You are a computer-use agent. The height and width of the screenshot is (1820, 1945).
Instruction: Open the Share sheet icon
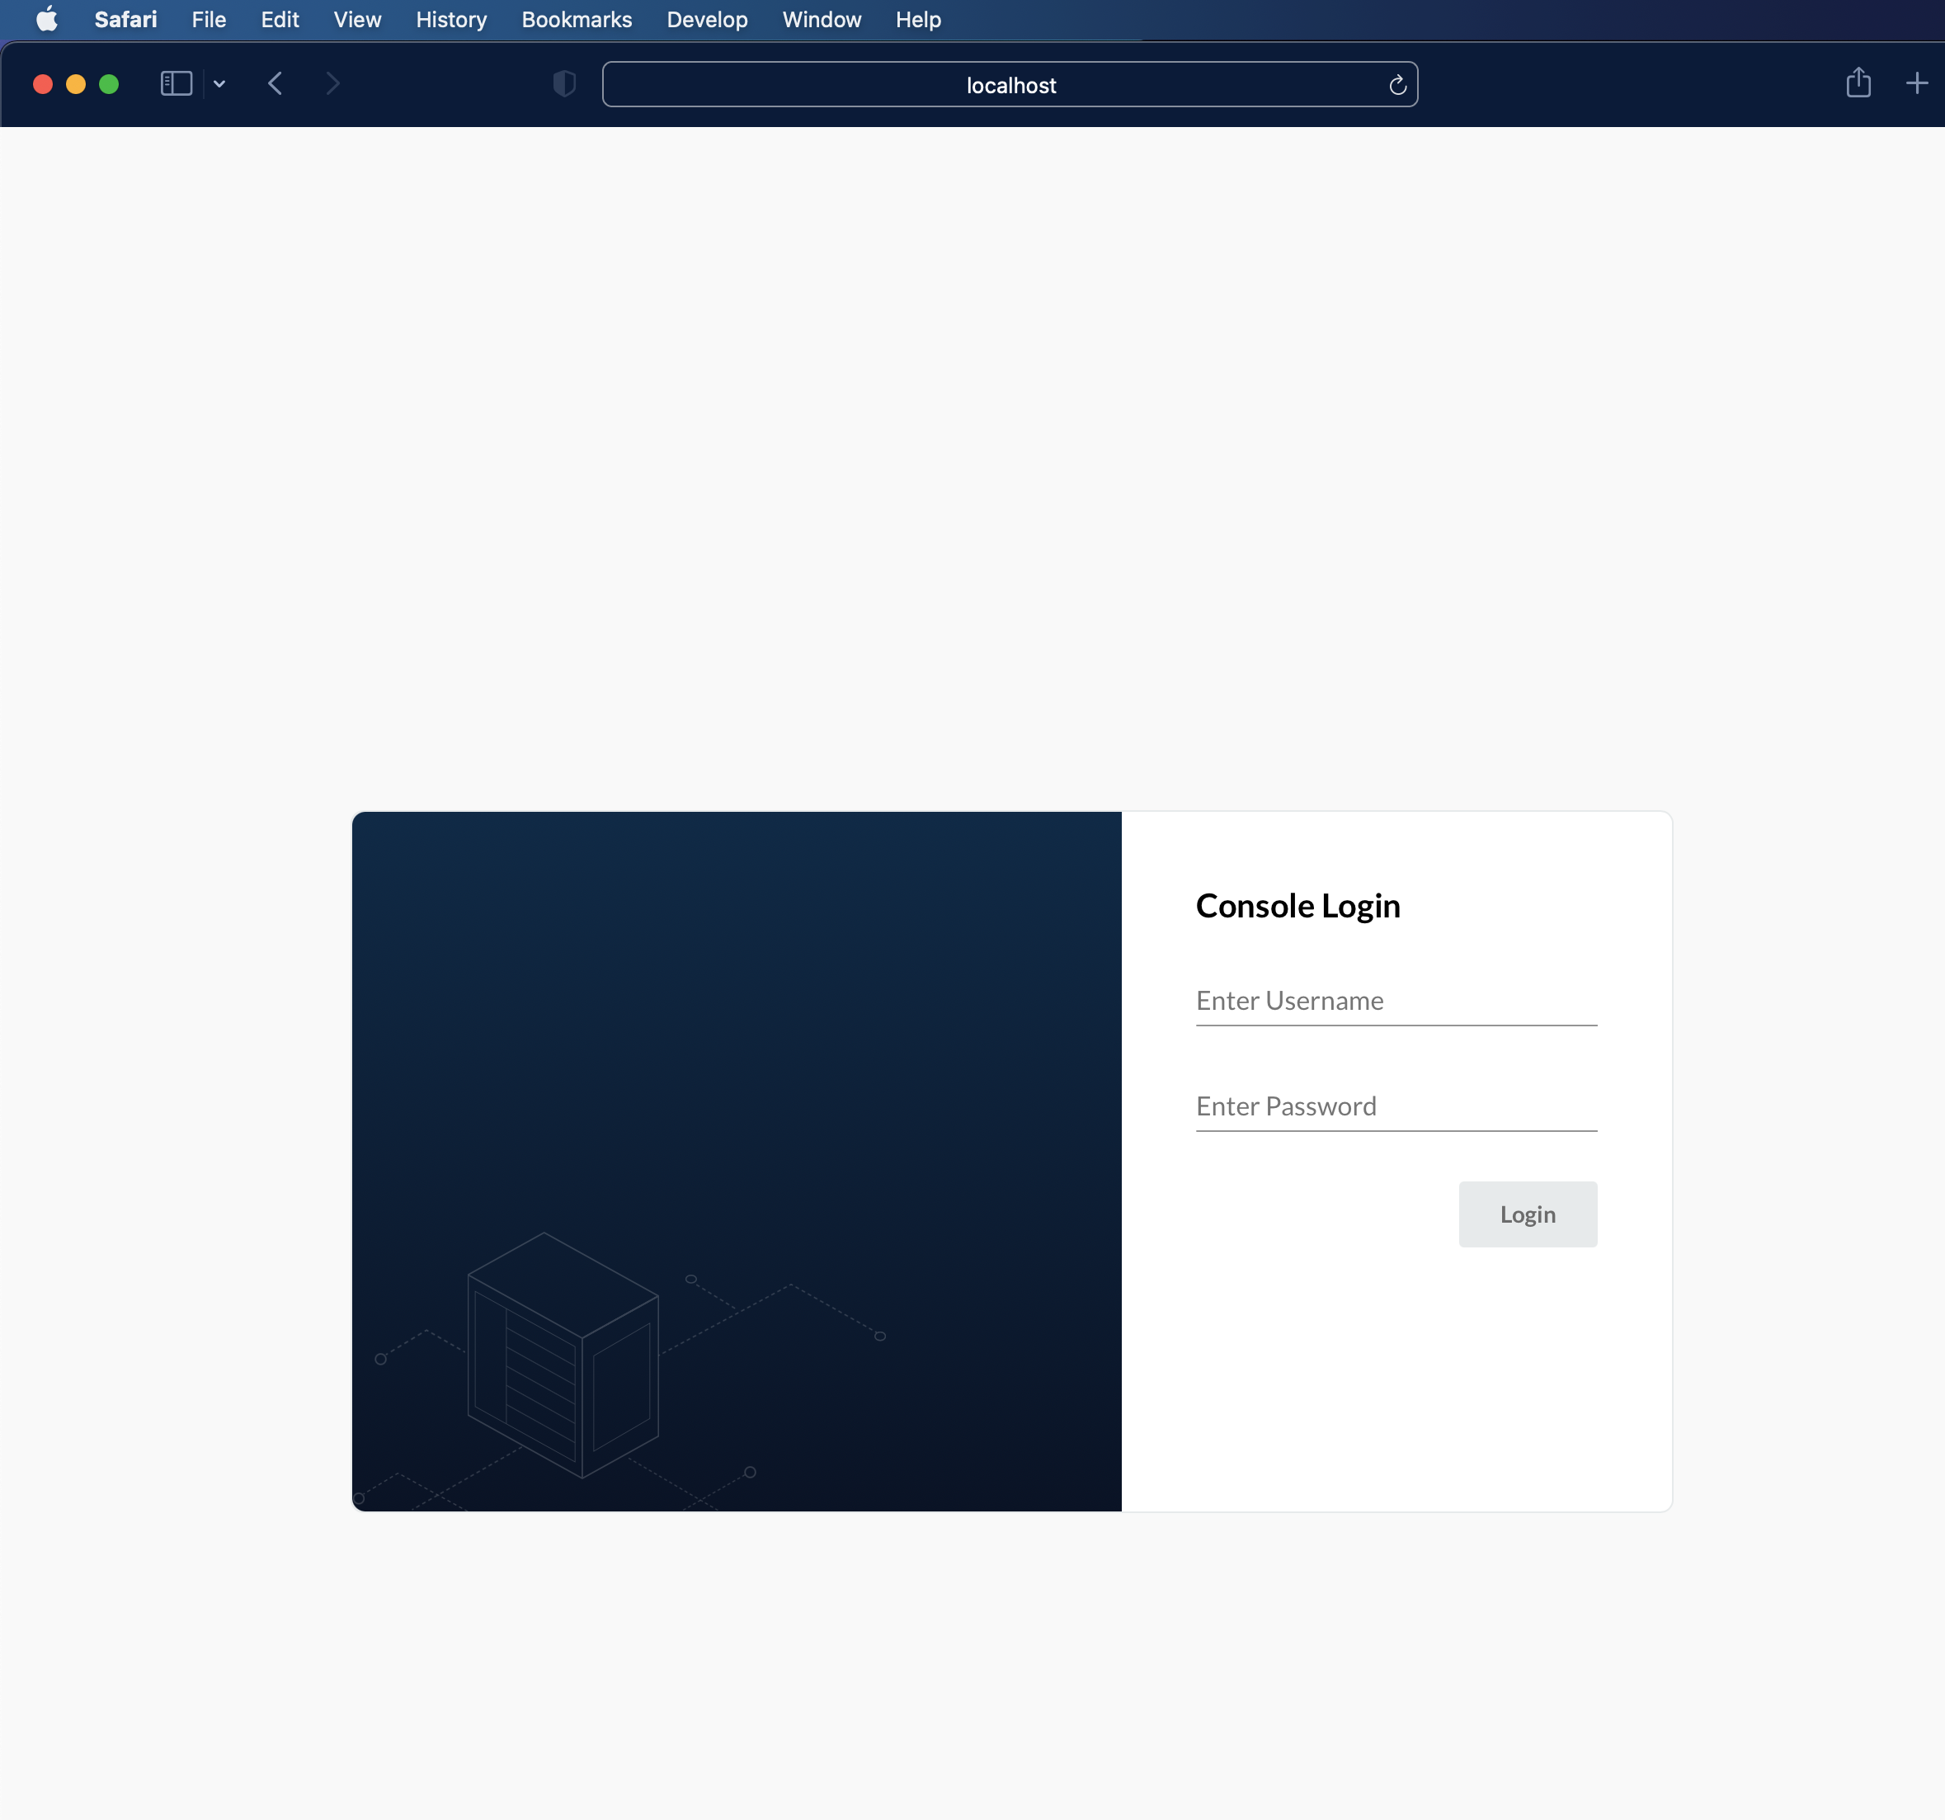[1858, 84]
